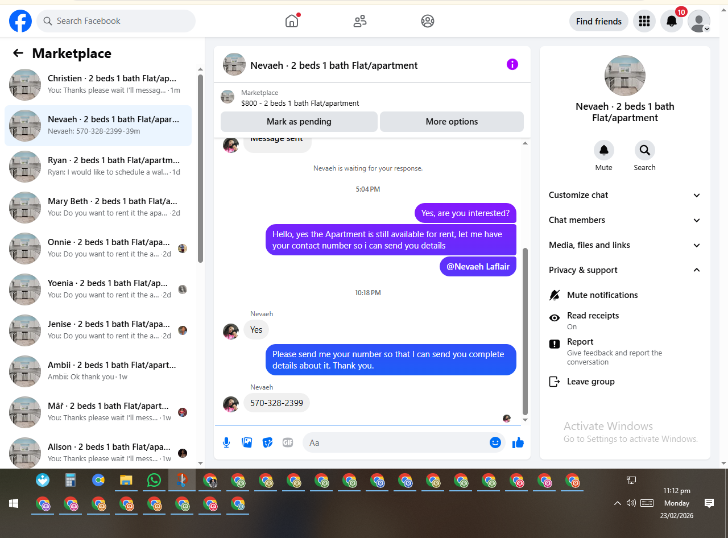Click the Leave group exit icon
This screenshot has height=538, width=728.
[555, 382]
